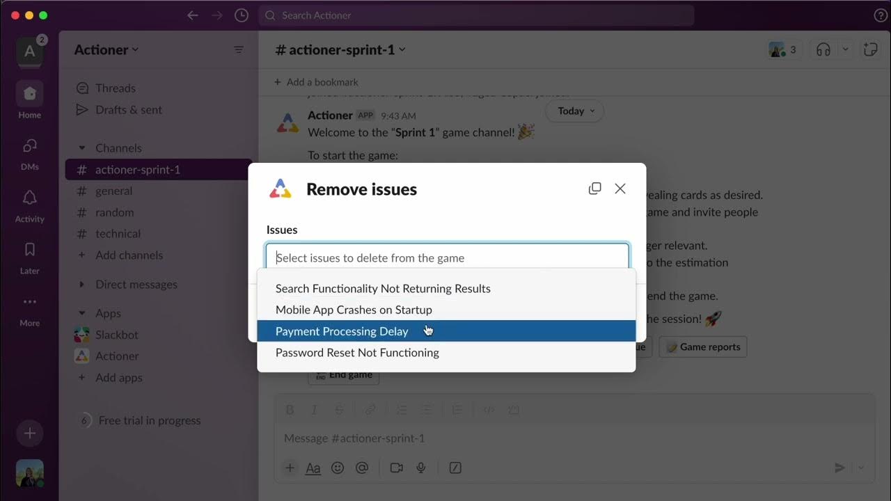Screen dimensions: 891x501
Task: Open slash shortcuts icon
Action: [456, 468]
